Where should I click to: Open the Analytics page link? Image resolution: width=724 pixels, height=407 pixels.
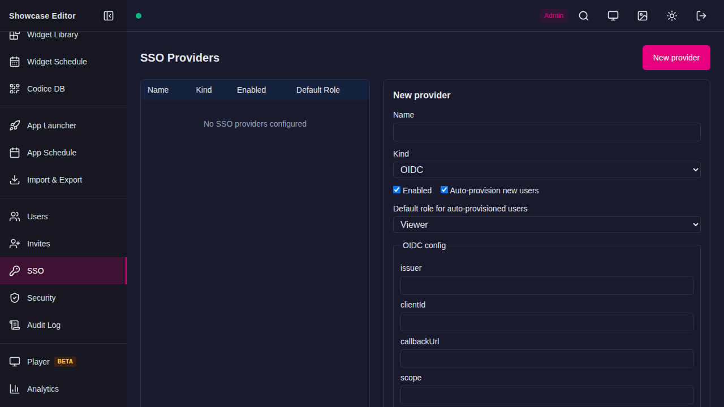63,389
